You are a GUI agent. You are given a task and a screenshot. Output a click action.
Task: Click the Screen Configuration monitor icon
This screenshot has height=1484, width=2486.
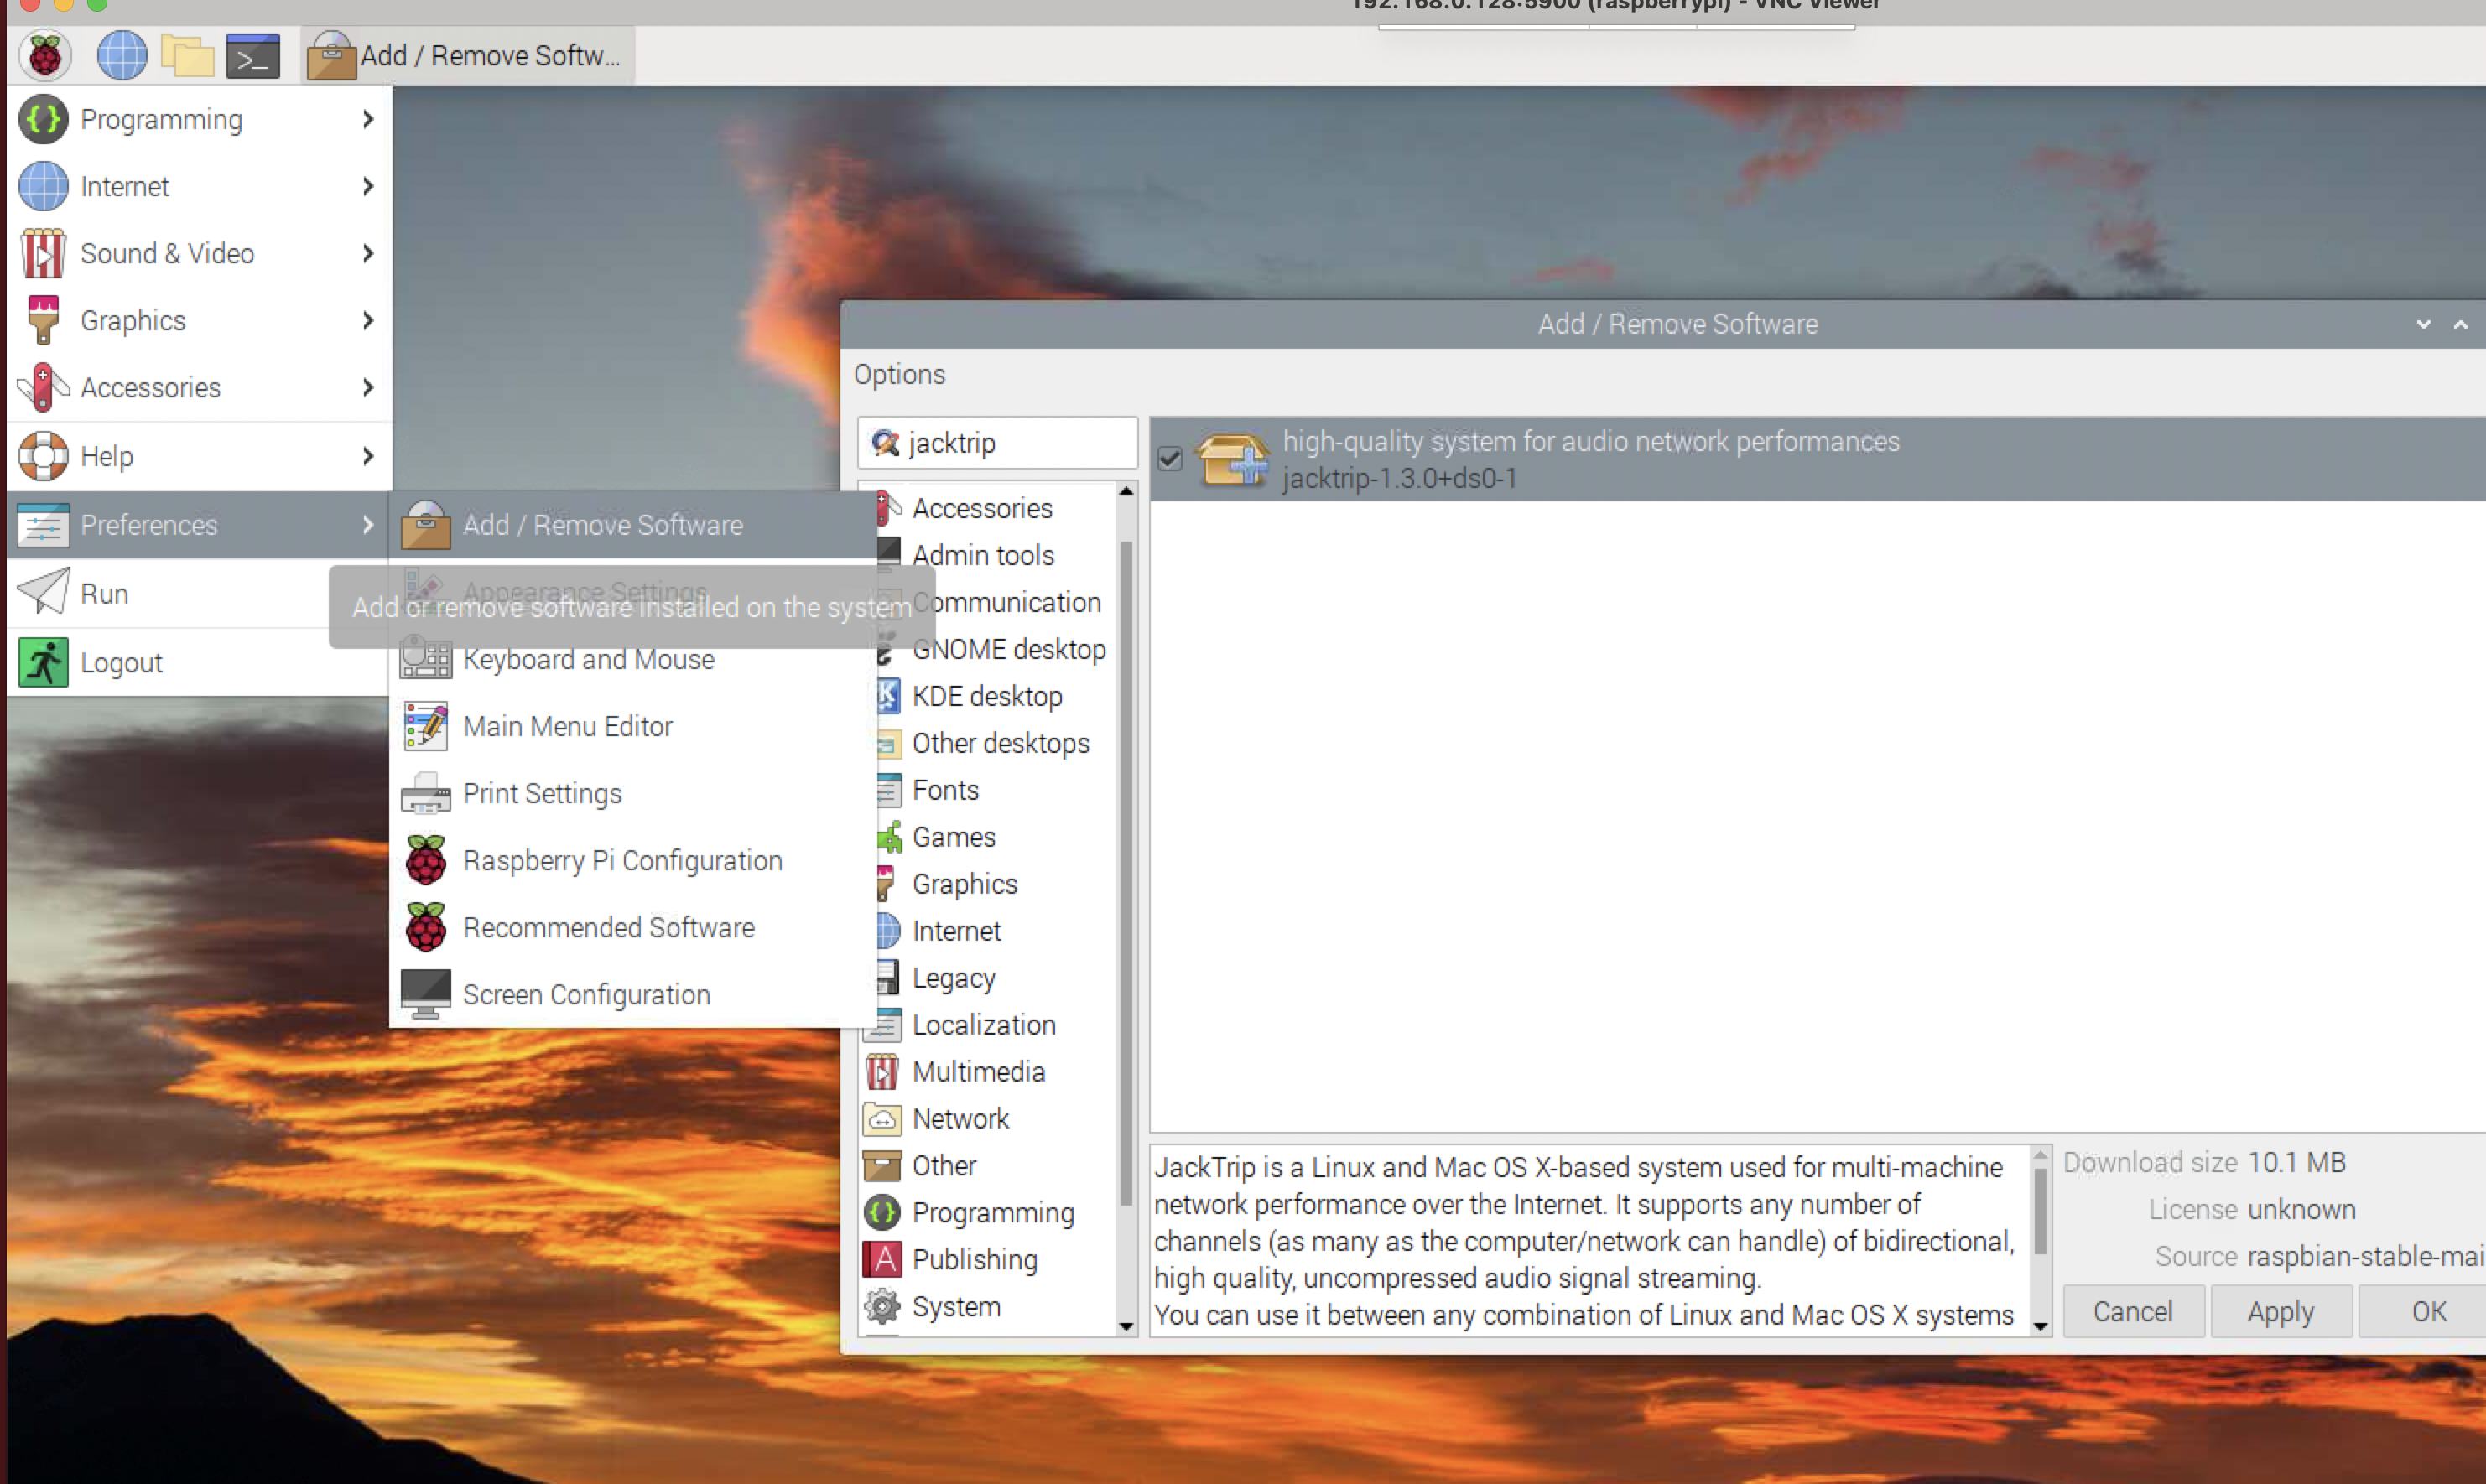(425, 994)
